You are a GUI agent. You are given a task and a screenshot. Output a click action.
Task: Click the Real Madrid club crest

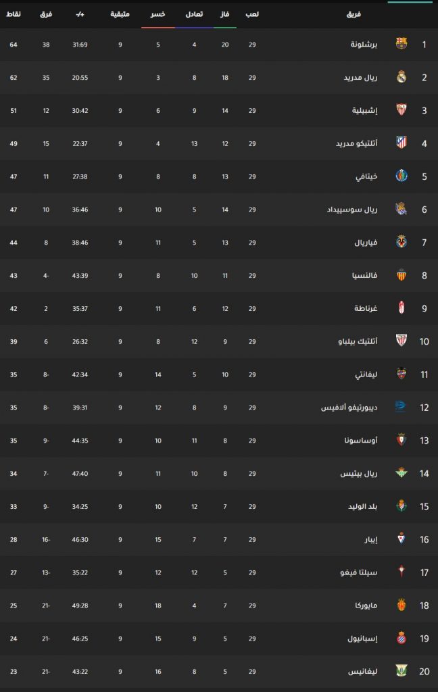click(401, 77)
